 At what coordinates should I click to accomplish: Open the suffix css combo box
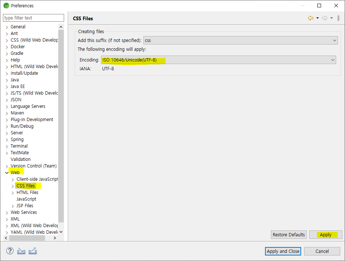click(240, 40)
